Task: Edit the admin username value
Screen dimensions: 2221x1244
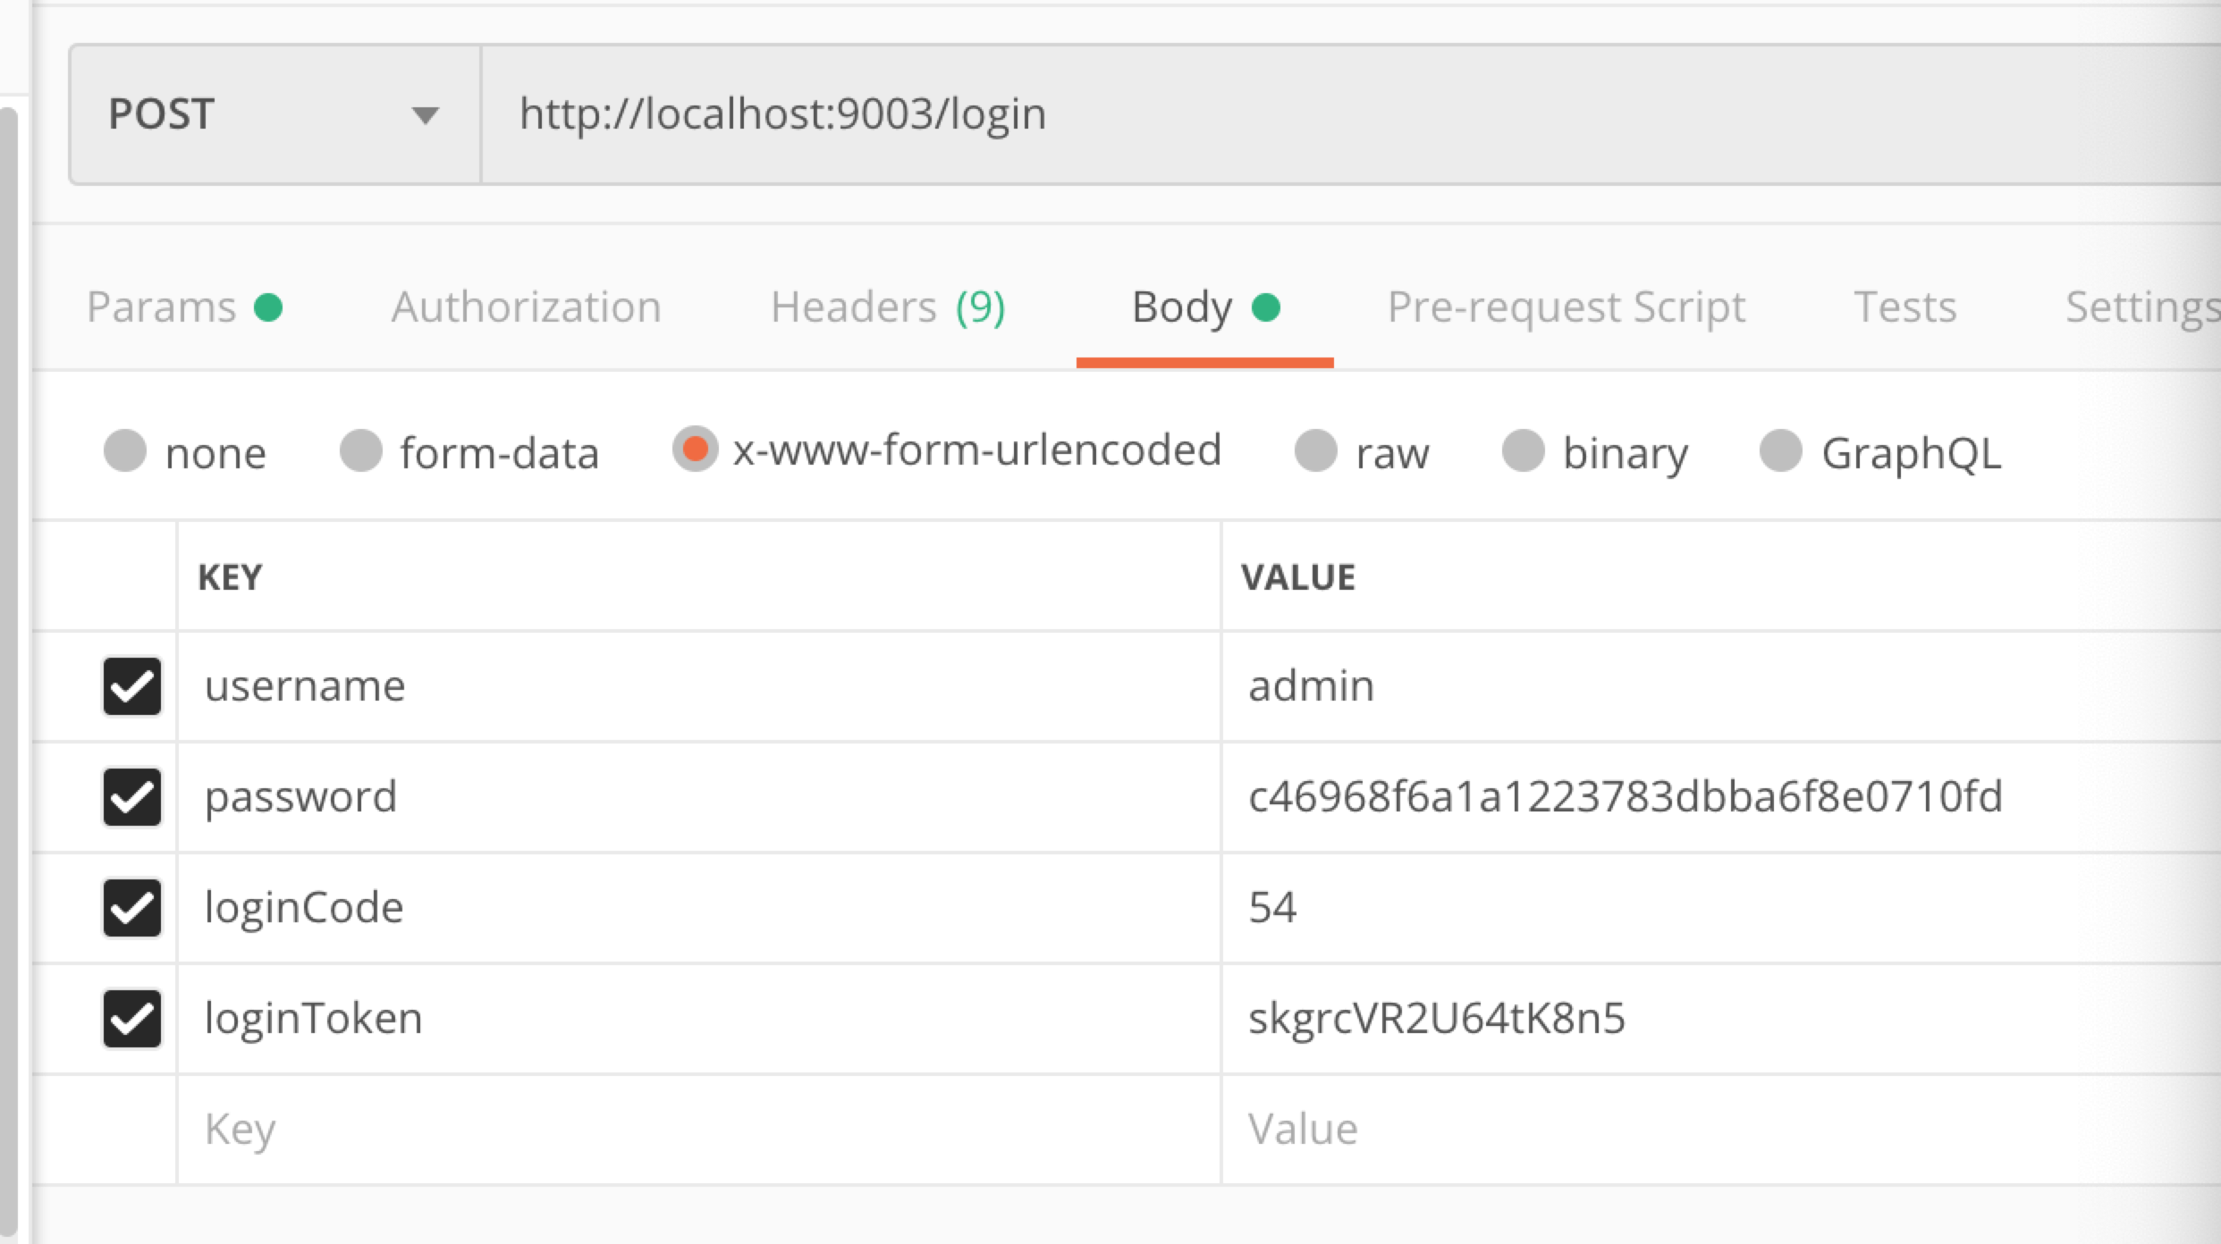Action: [1311, 686]
